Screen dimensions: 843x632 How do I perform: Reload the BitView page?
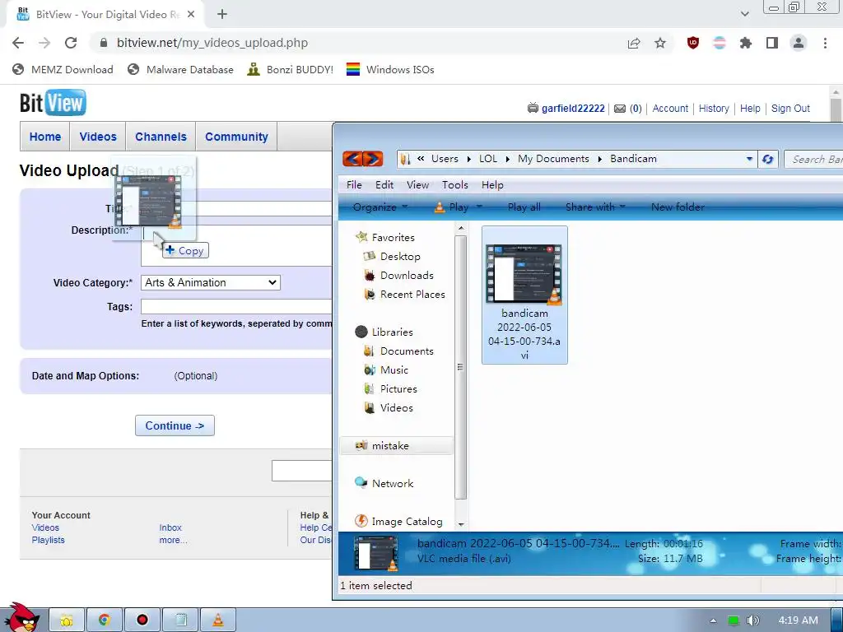pyautogui.click(x=71, y=43)
